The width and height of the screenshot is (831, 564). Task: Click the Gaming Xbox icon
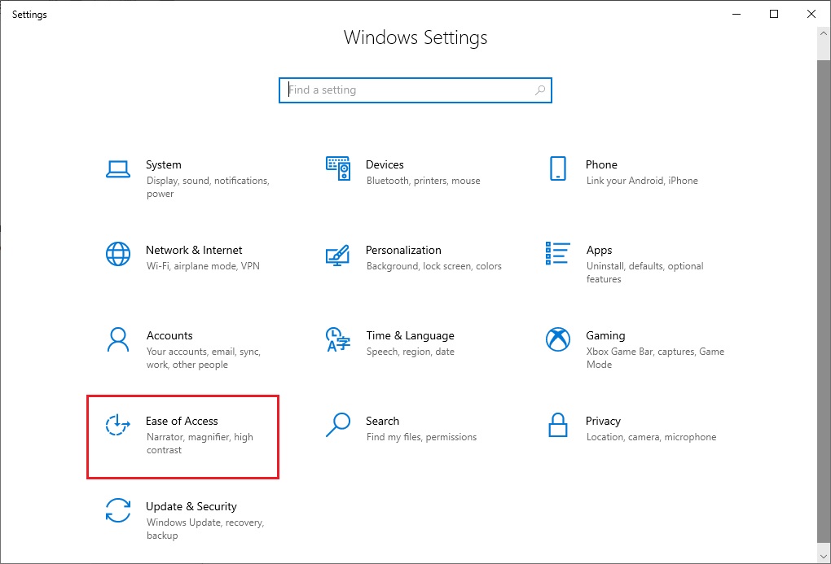[x=557, y=339]
